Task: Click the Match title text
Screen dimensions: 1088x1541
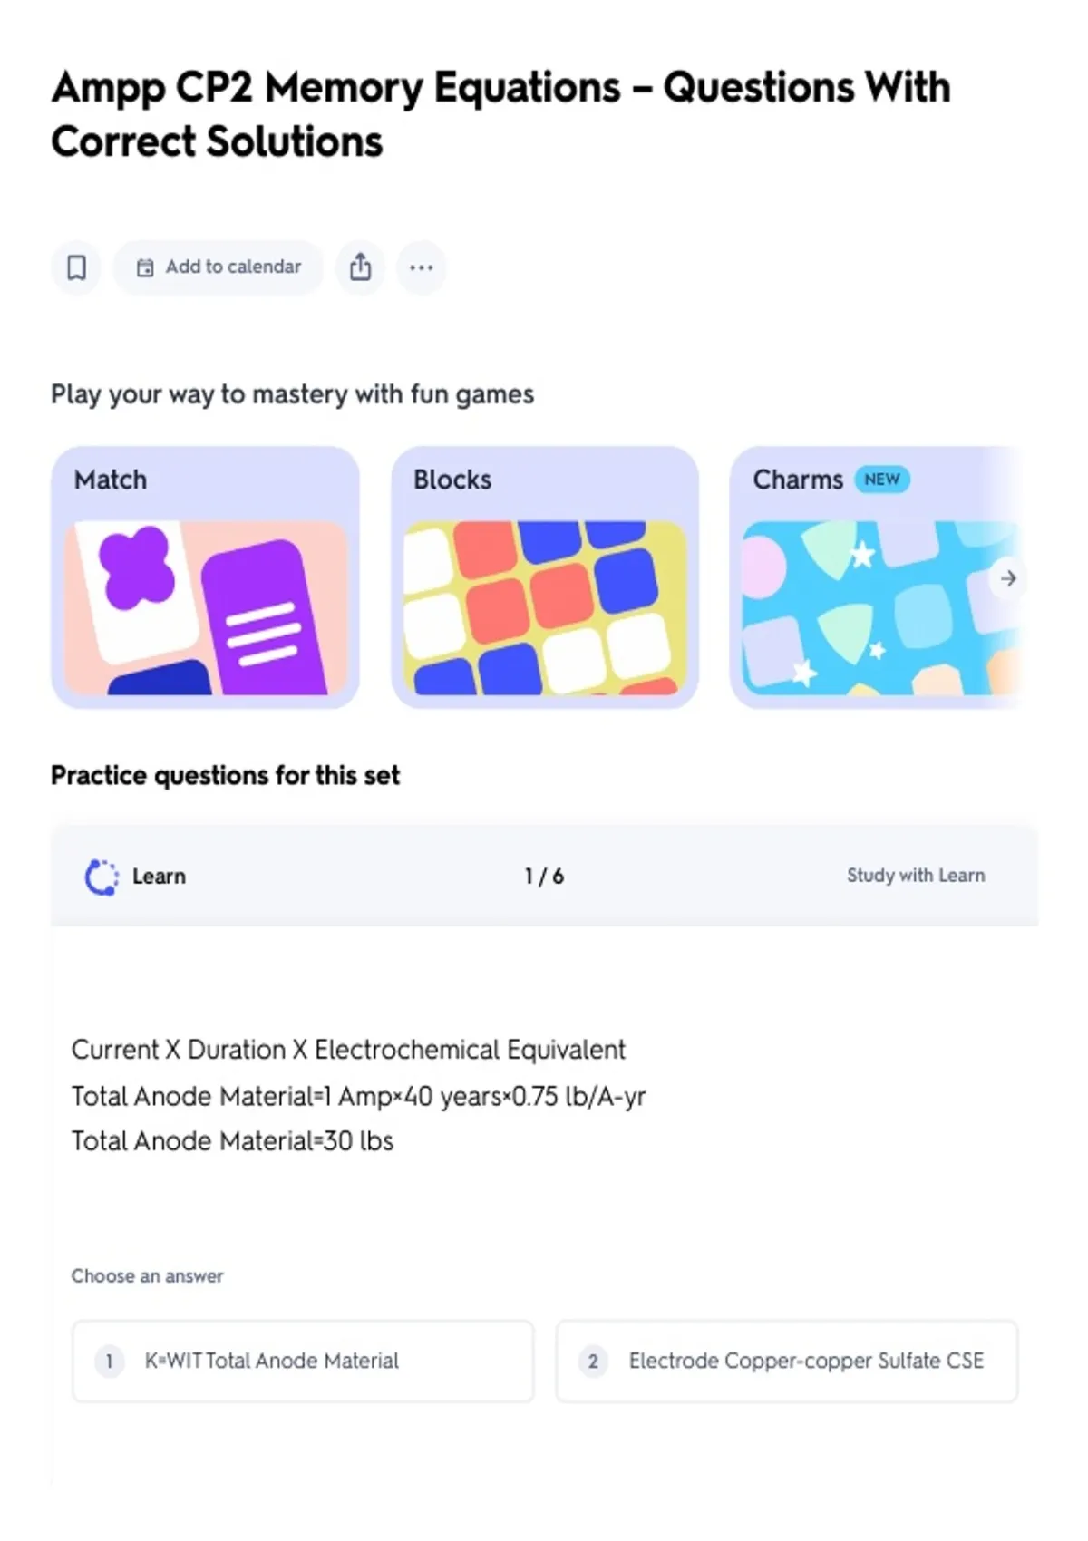Action: coord(111,480)
